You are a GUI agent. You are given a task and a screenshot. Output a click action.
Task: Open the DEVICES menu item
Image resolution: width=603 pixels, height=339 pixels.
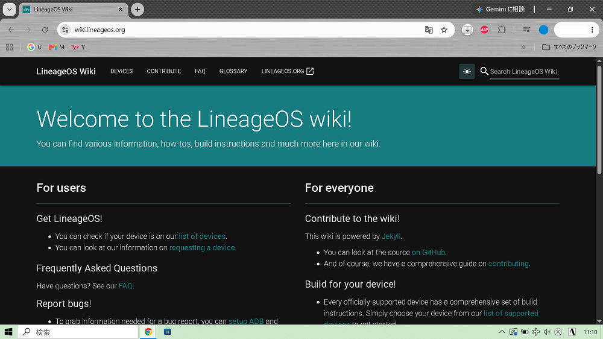tap(122, 71)
